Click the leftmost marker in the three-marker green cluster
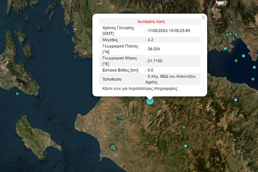258x172 pixels. pyautogui.click(x=227, y=35)
